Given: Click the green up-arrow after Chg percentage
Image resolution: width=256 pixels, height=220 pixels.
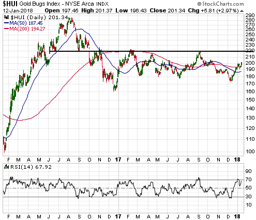Looking at the screenshot, I should pos(242,11).
